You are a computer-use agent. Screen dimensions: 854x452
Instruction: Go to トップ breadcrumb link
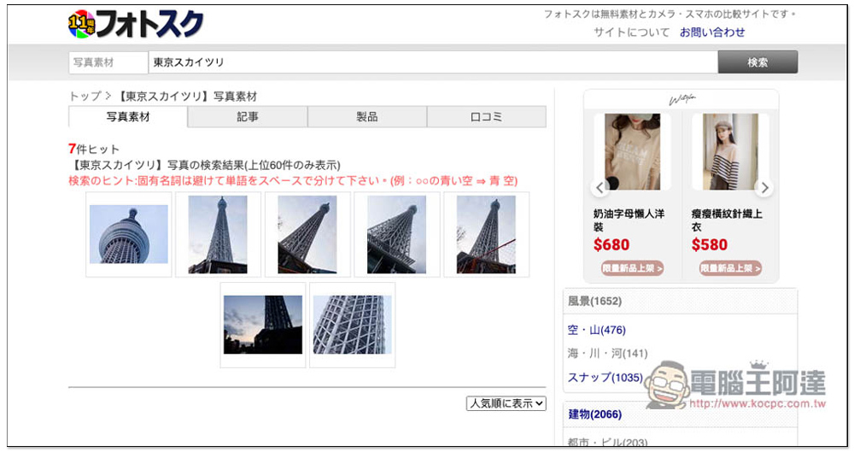pyautogui.click(x=85, y=97)
